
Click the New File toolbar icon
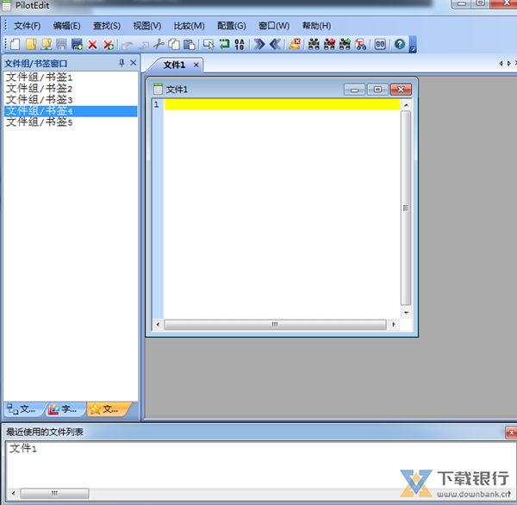coord(16,44)
